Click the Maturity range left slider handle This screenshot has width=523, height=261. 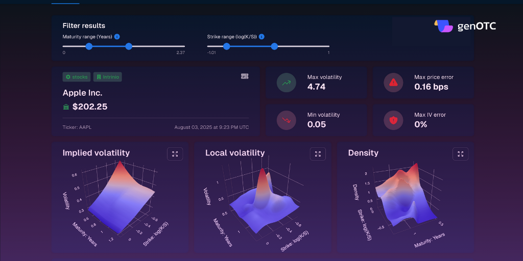pyautogui.click(x=89, y=46)
